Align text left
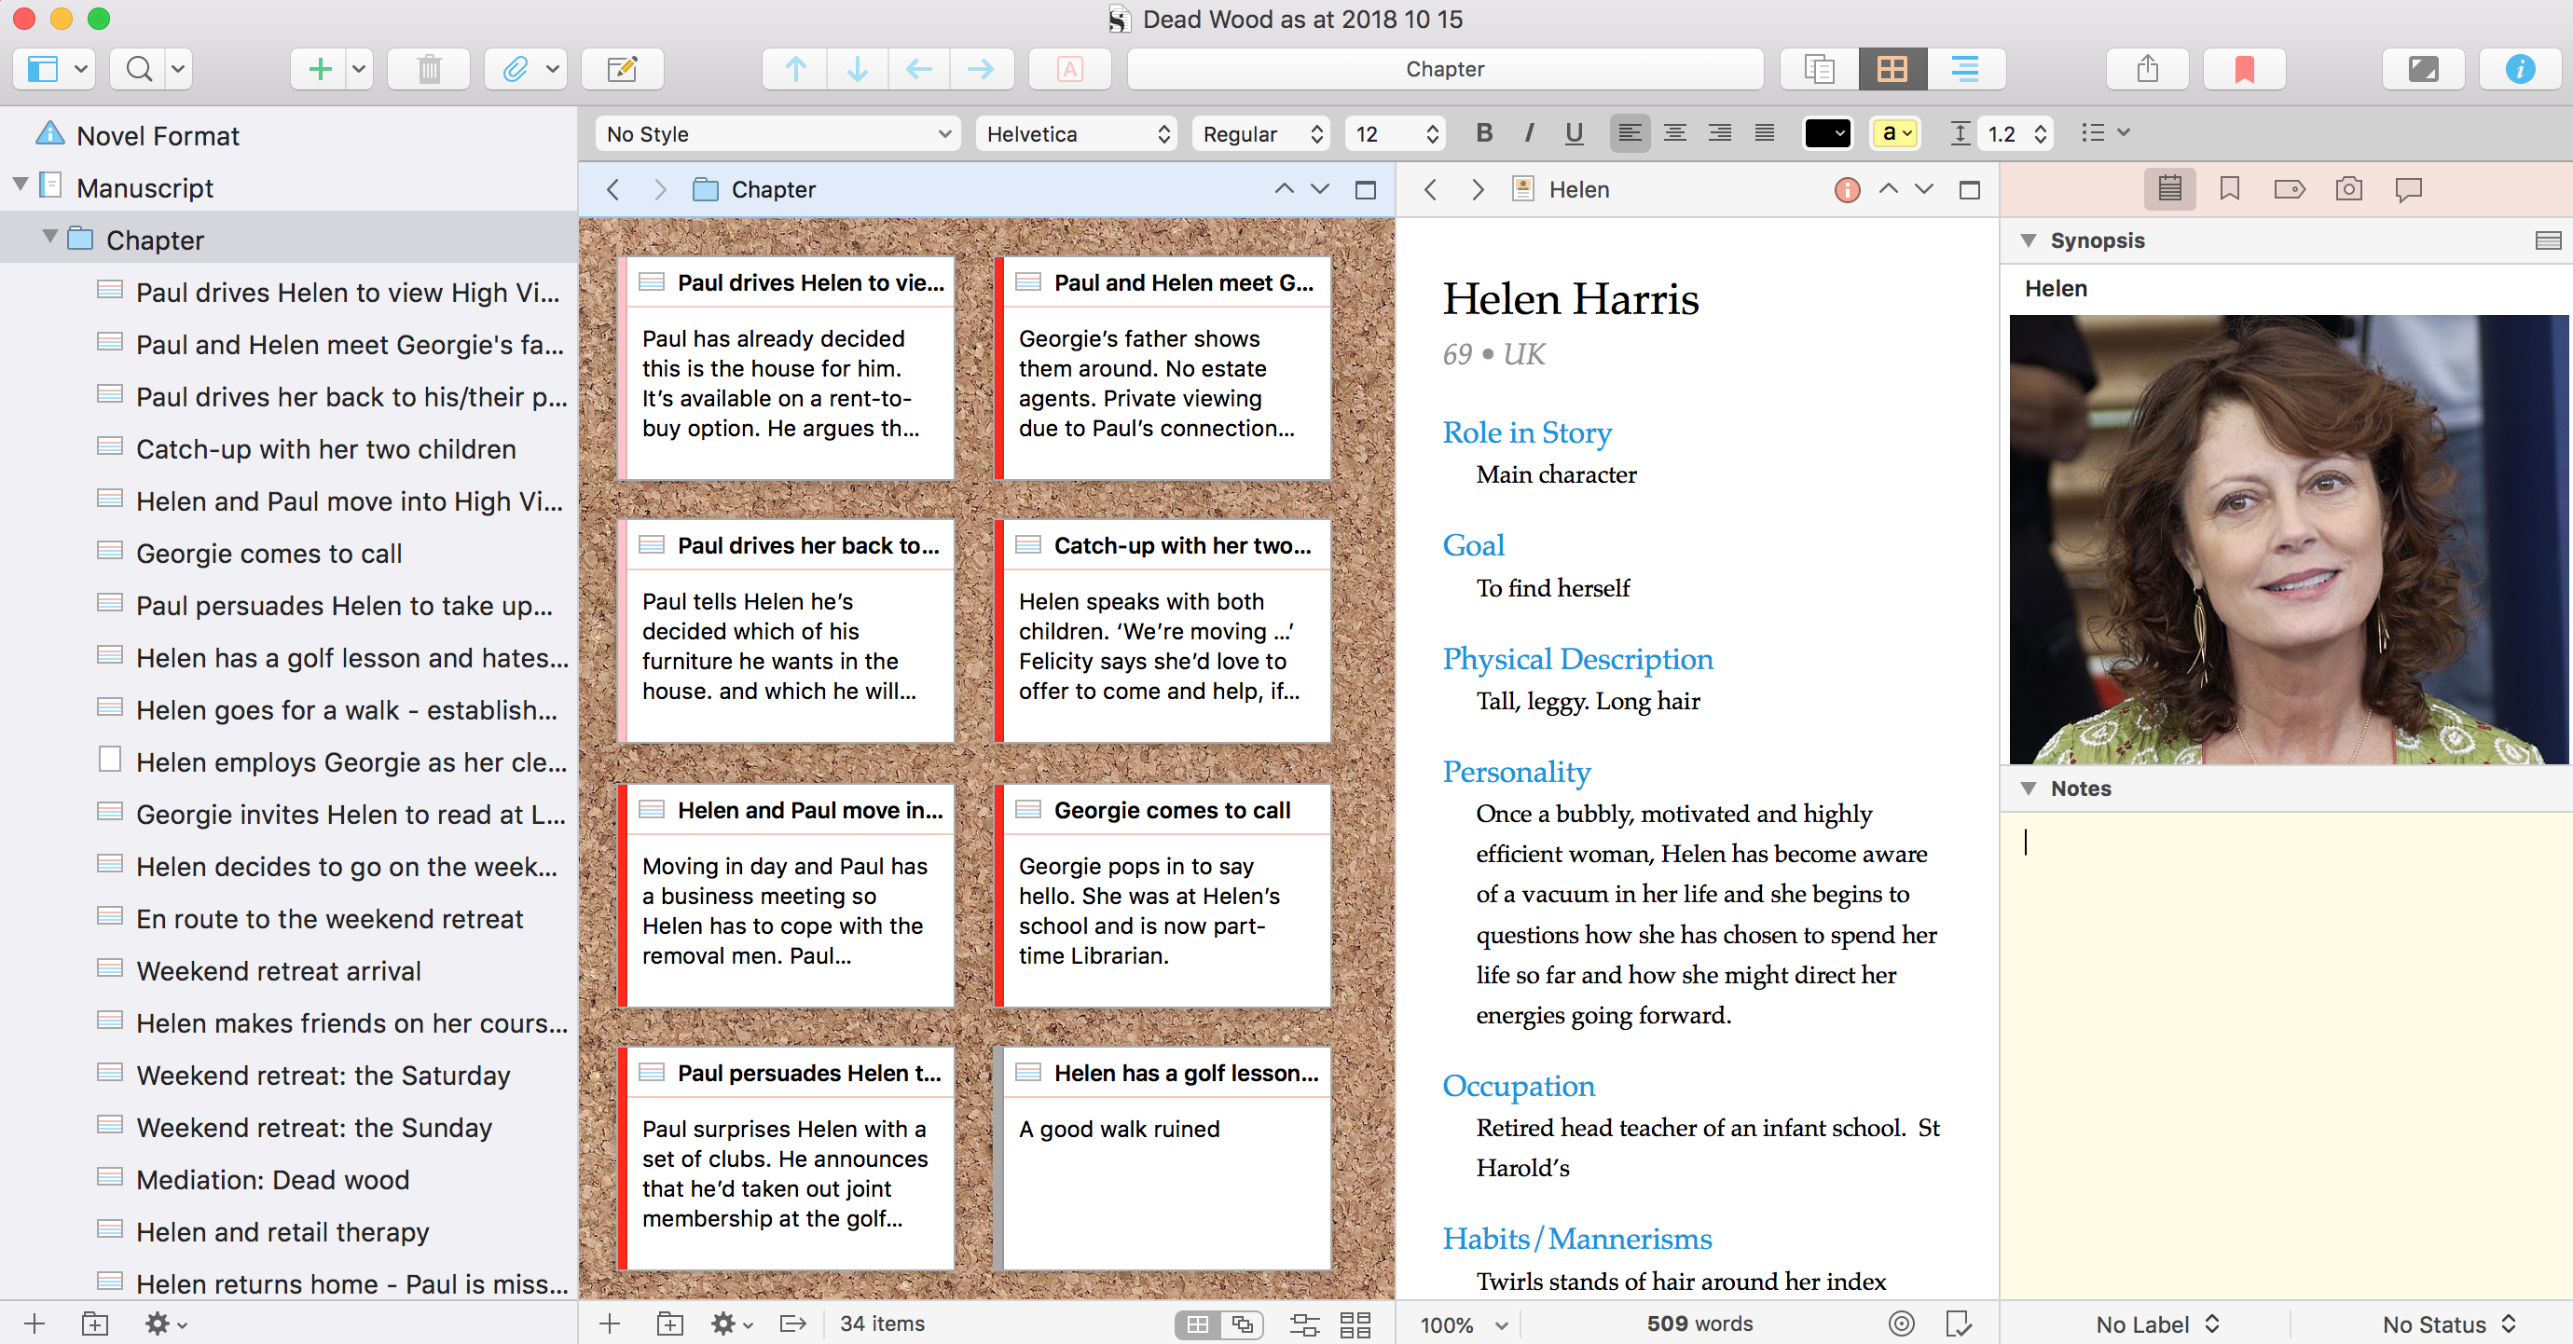This screenshot has height=1344, width=2573. 1630,132
